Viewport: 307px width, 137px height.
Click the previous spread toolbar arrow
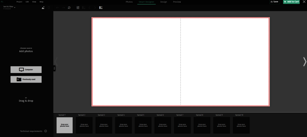click(89, 8)
